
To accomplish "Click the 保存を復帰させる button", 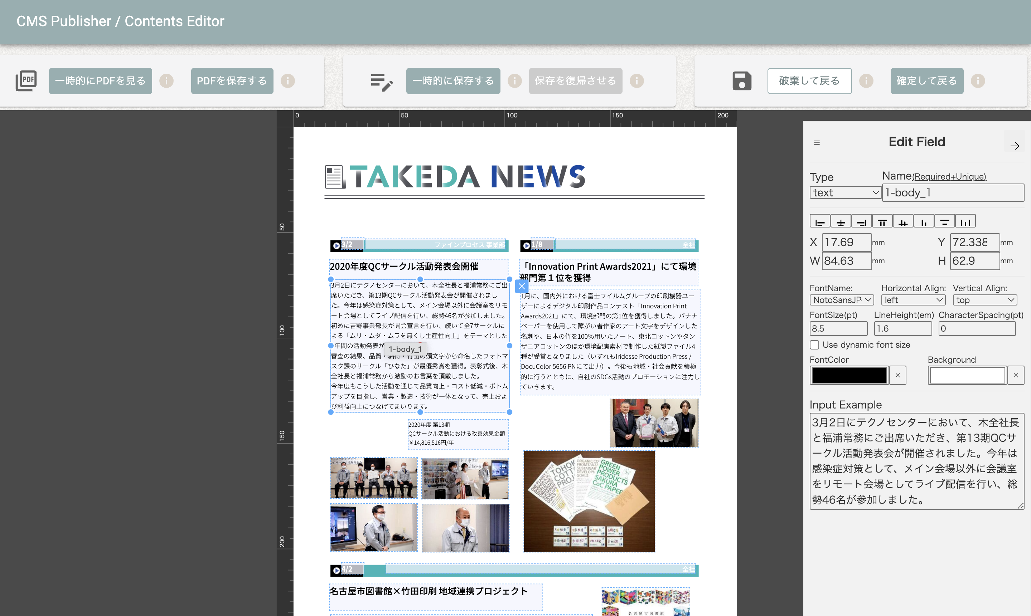I will 576,81.
